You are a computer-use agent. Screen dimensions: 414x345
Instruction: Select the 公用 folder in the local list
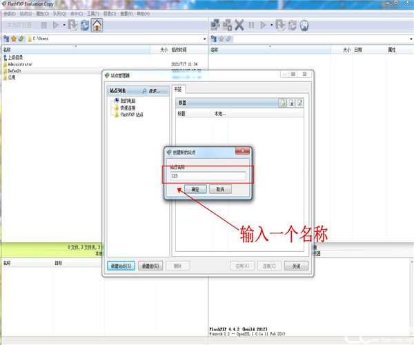(12, 77)
